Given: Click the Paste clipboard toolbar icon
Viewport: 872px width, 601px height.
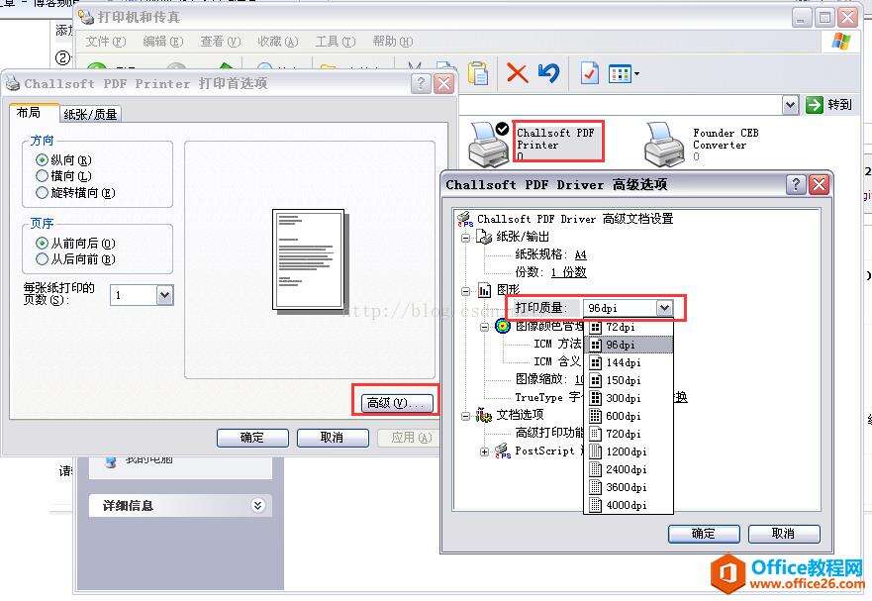Looking at the screenshot, I should [478, 73].
